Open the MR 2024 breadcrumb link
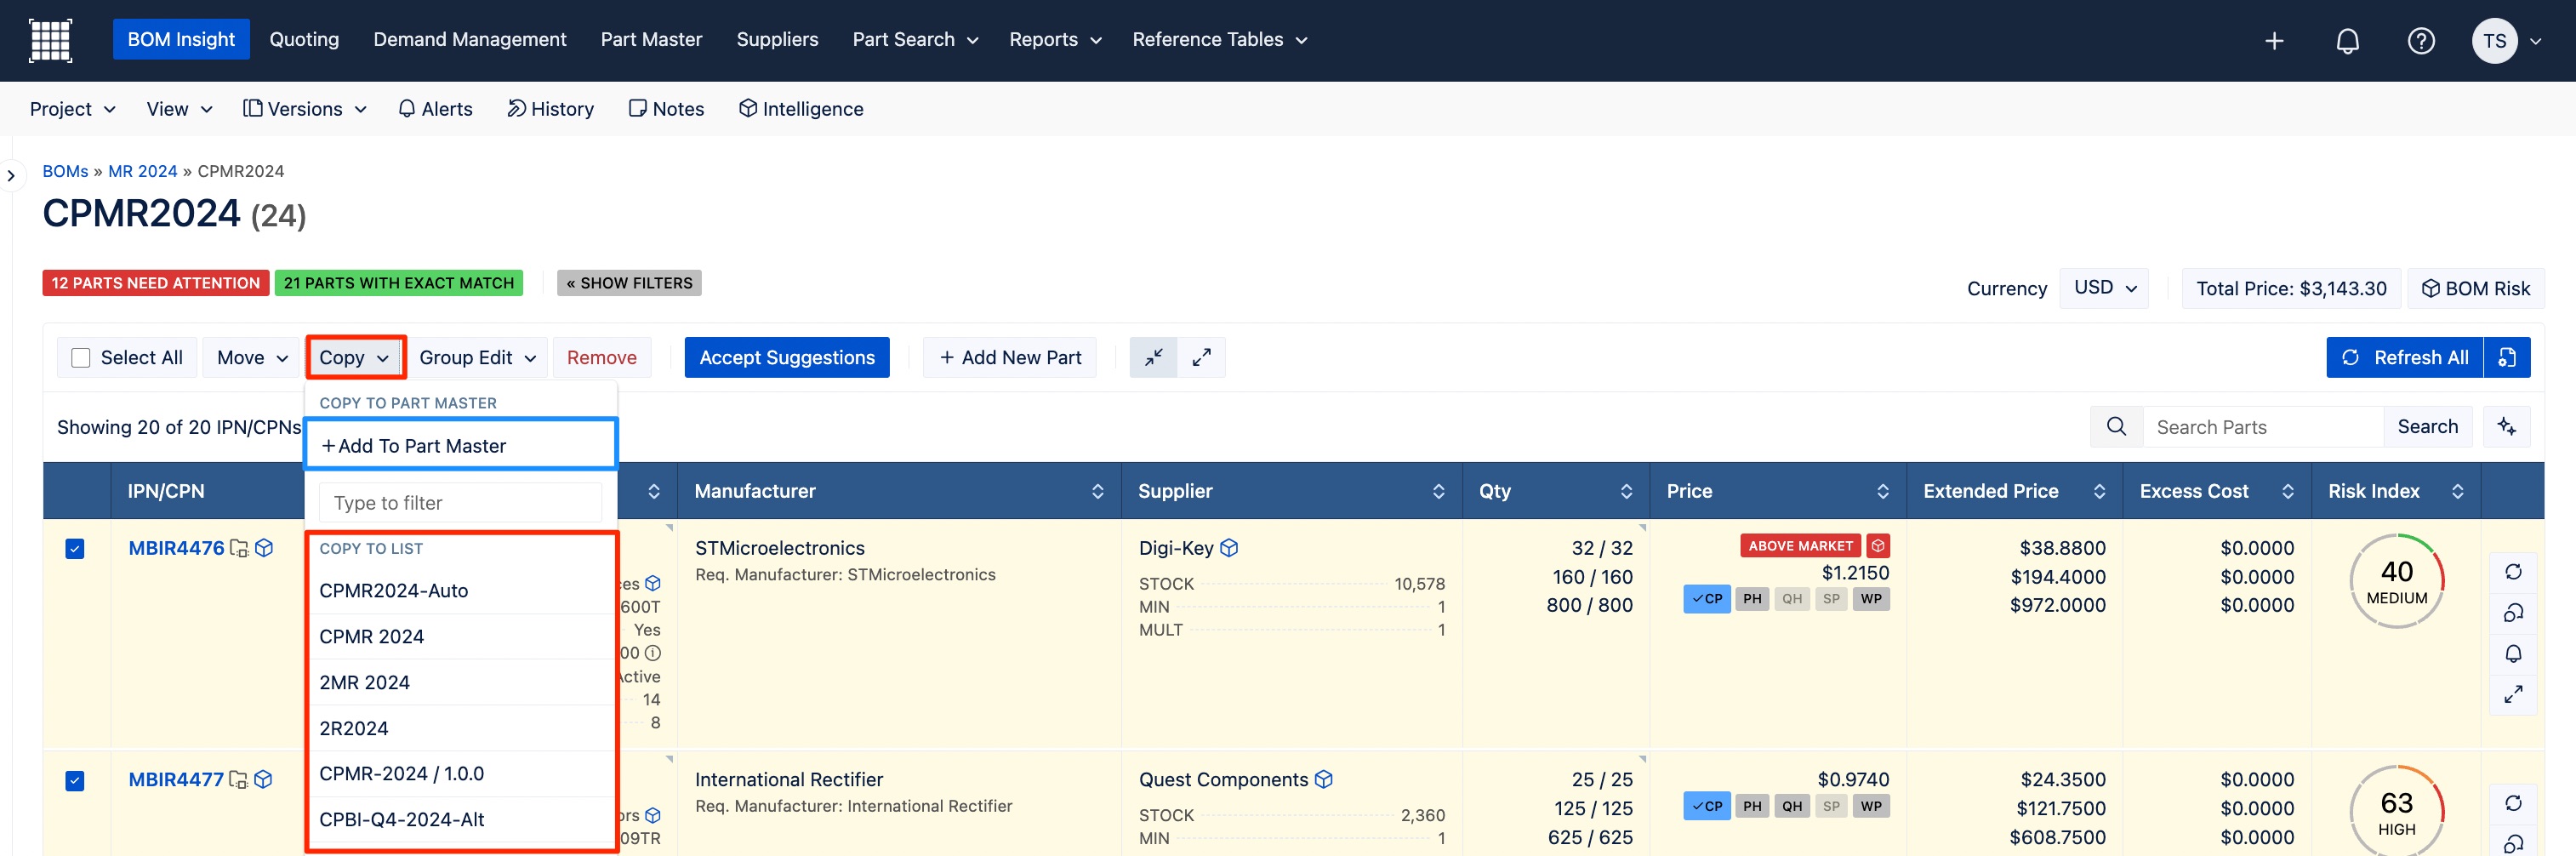This screenshot has width=2576, height=856. point(142,172)
